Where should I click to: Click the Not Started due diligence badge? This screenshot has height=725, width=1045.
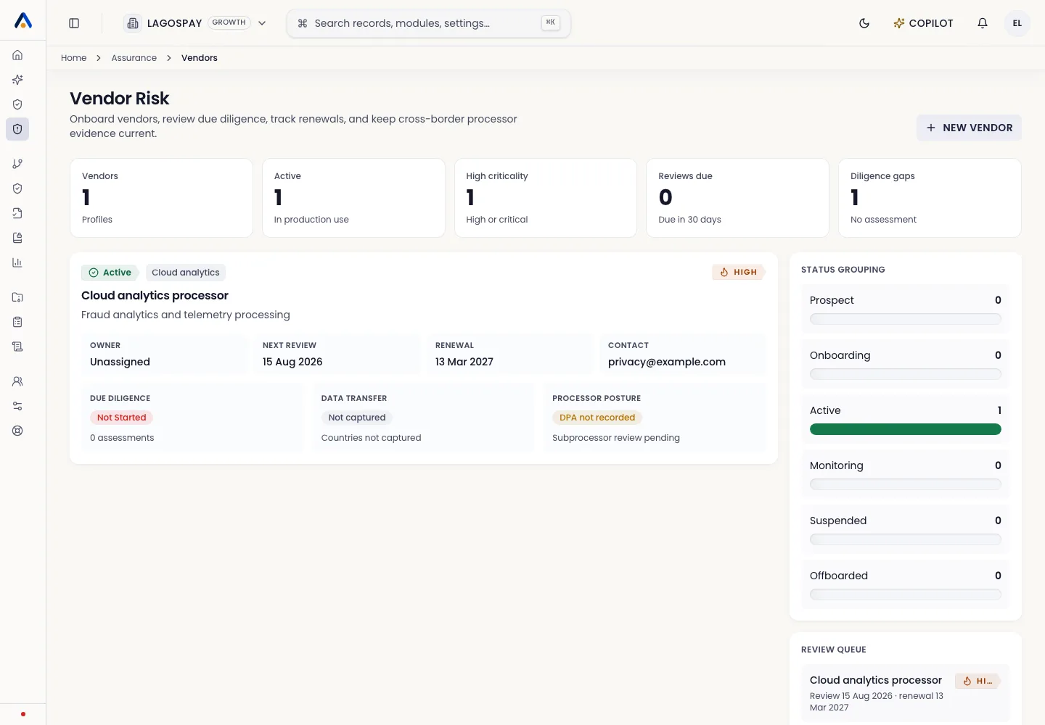click(x=122, y=418)
